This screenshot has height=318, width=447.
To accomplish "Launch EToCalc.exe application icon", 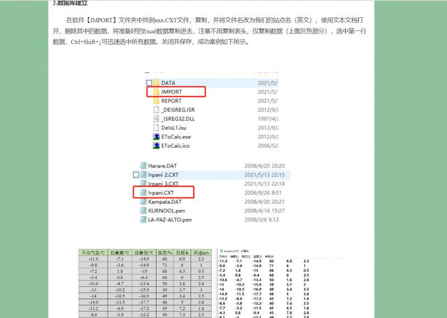I will click(x=156, y=137).
